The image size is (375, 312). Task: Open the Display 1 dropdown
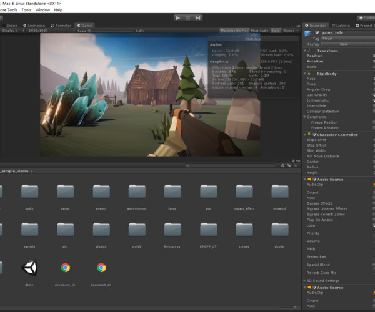12,31
